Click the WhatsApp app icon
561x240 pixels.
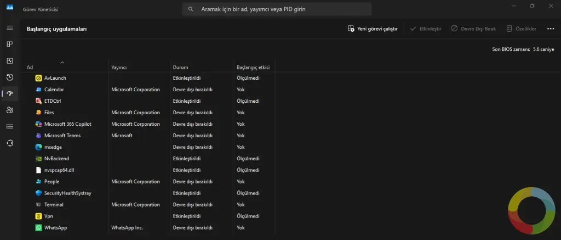click(x=38, y=227)
